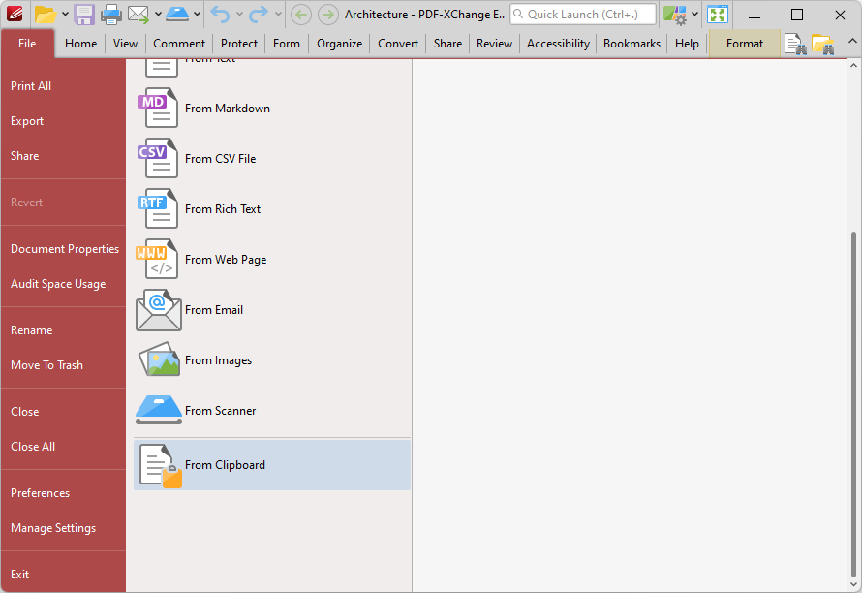The width and height of the screenshot is (862, 593).
Task: Click the Save floppy disk icon
Action: pos(84,15)
